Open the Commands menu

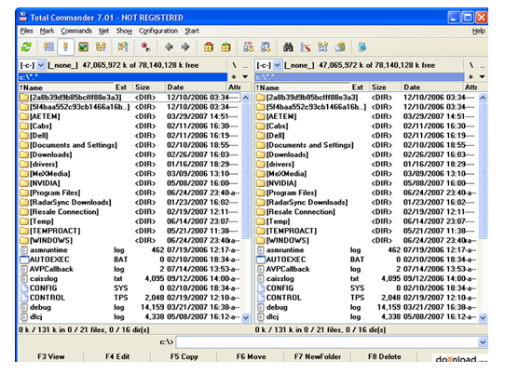coord(76,31)
